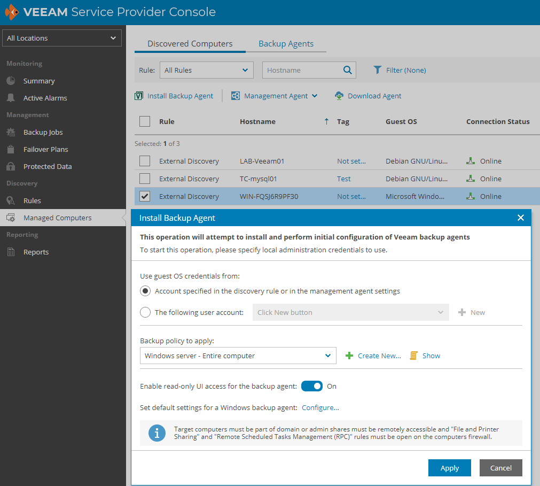Switch to Discovered Computers tab
The height and width of the screenshot is (486, 540).
[x=190, y=44]
